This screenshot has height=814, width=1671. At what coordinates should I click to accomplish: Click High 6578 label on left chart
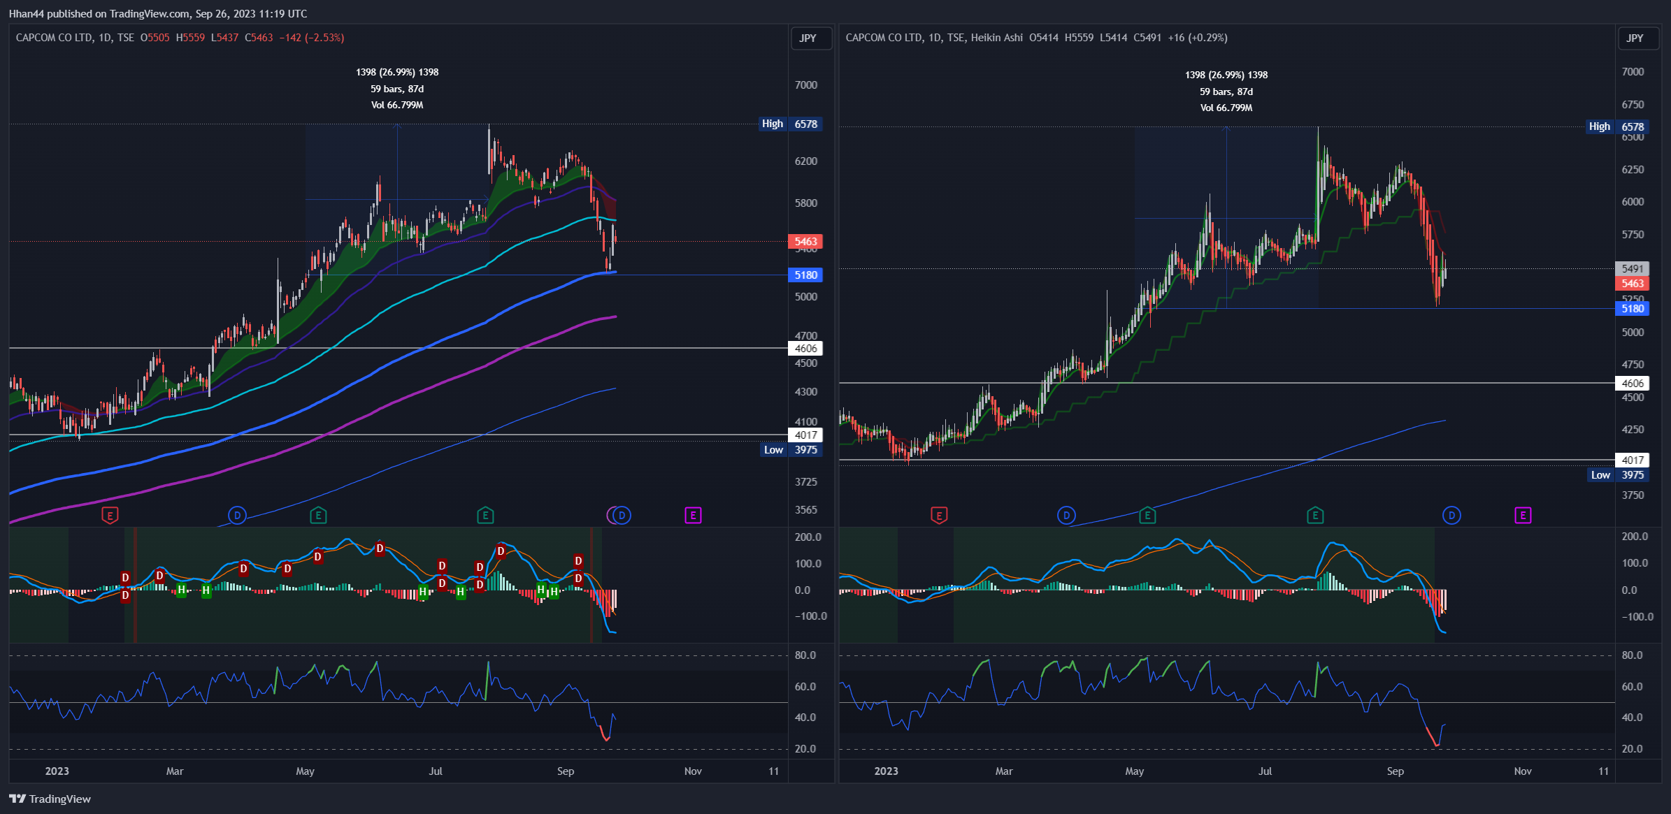pyautogui.click(x=791, y=124)
